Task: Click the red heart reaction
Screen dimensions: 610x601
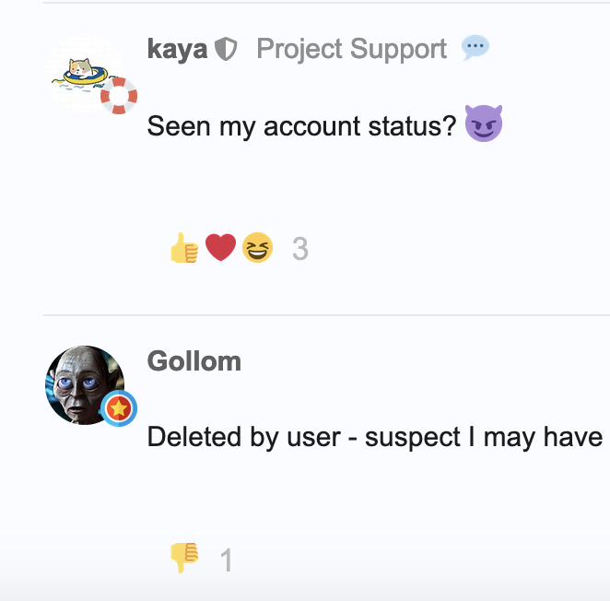Action: (220, 247)
